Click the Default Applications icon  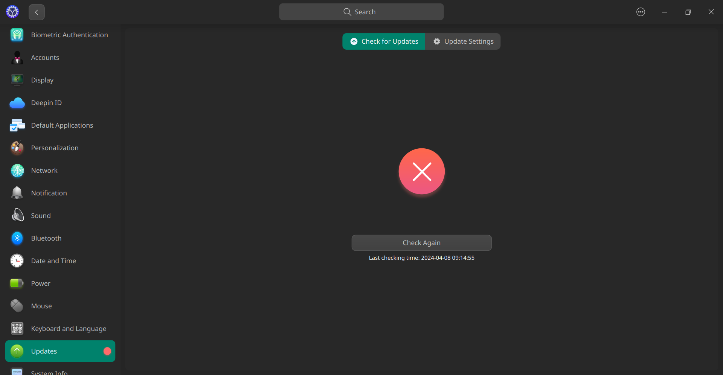tap(17, 125)
